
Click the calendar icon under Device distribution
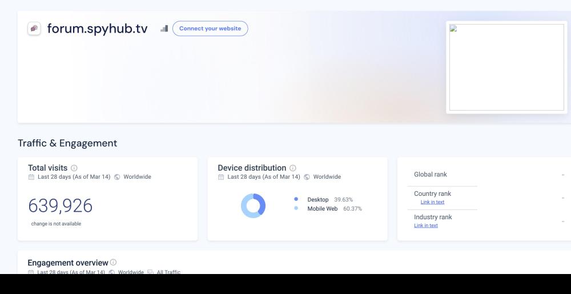[221, 177]
